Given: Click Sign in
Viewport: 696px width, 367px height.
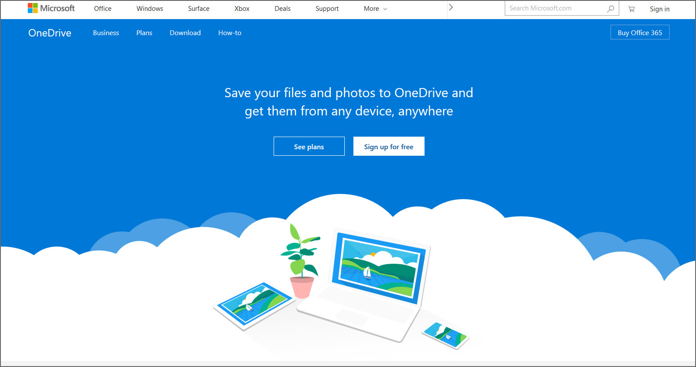Looking at the screenshot, I should point(660,9).
